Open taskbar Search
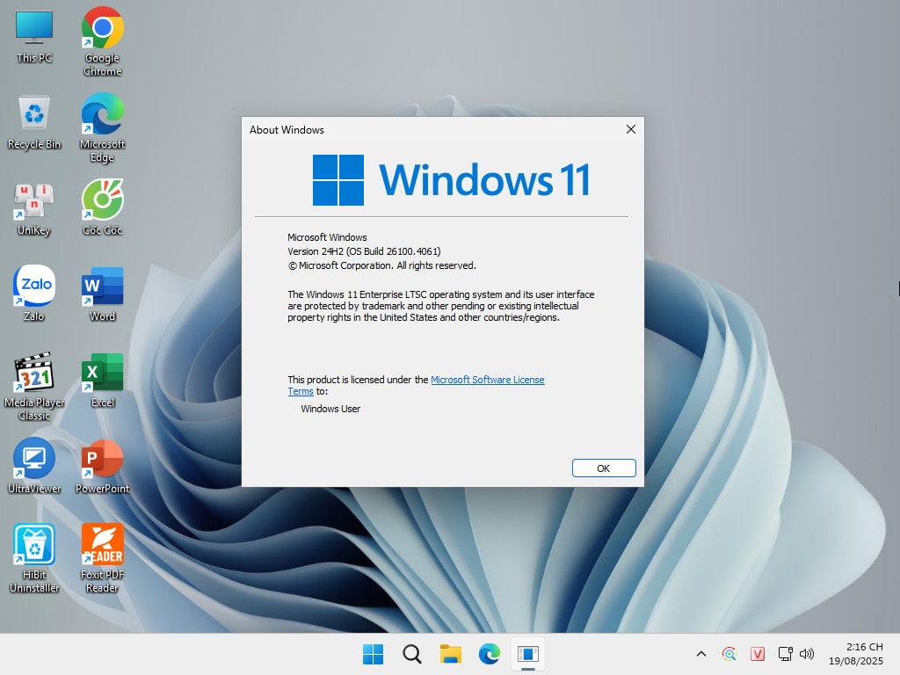 (x=411, y=654)
